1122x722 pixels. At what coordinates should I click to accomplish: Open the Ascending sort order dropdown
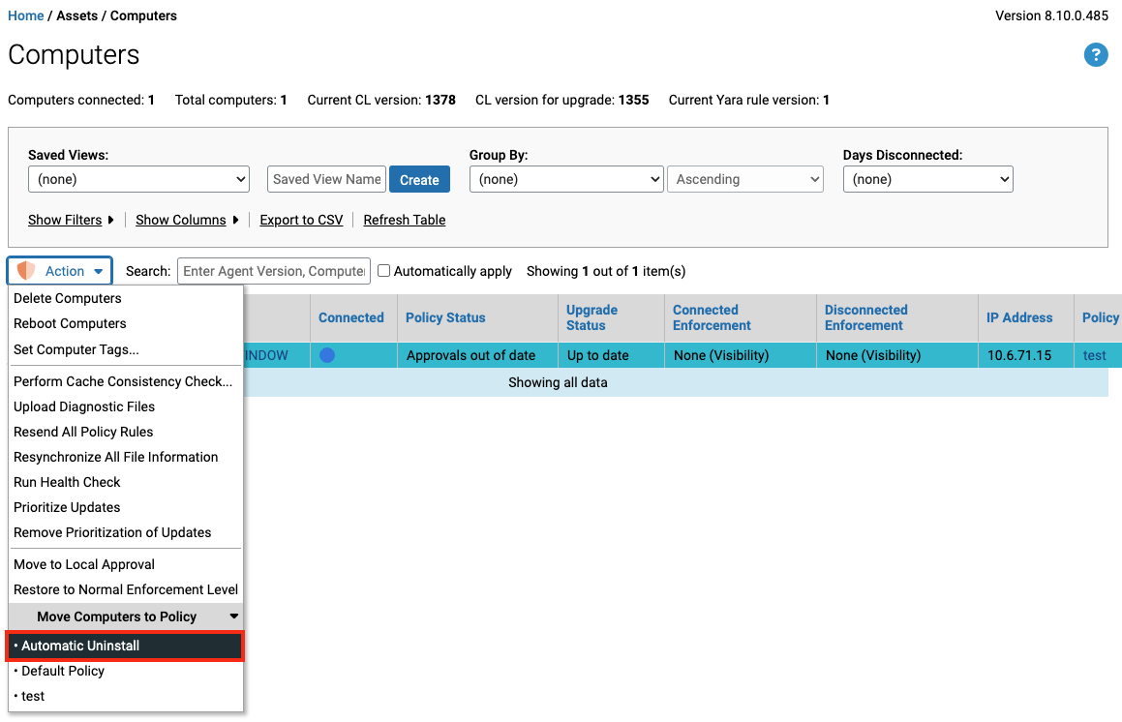(x=744, y=179)
